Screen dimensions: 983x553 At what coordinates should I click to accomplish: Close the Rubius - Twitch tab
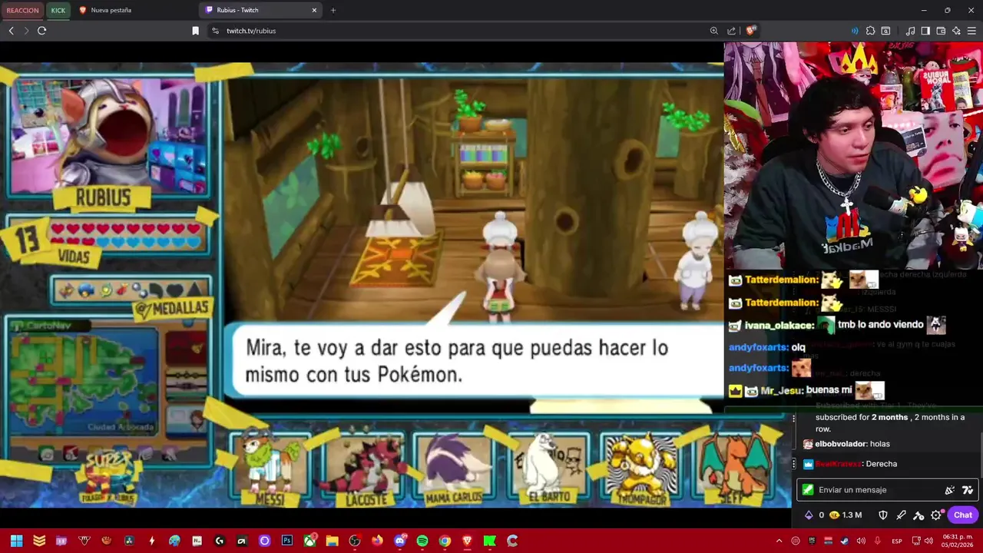pos(314,10)
